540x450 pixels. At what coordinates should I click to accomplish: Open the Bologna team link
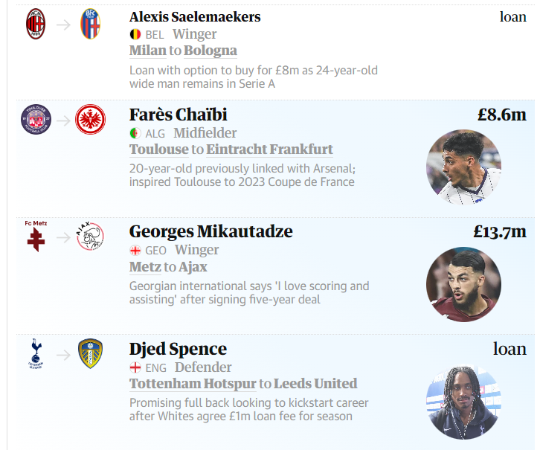click(x=210, y=51)
